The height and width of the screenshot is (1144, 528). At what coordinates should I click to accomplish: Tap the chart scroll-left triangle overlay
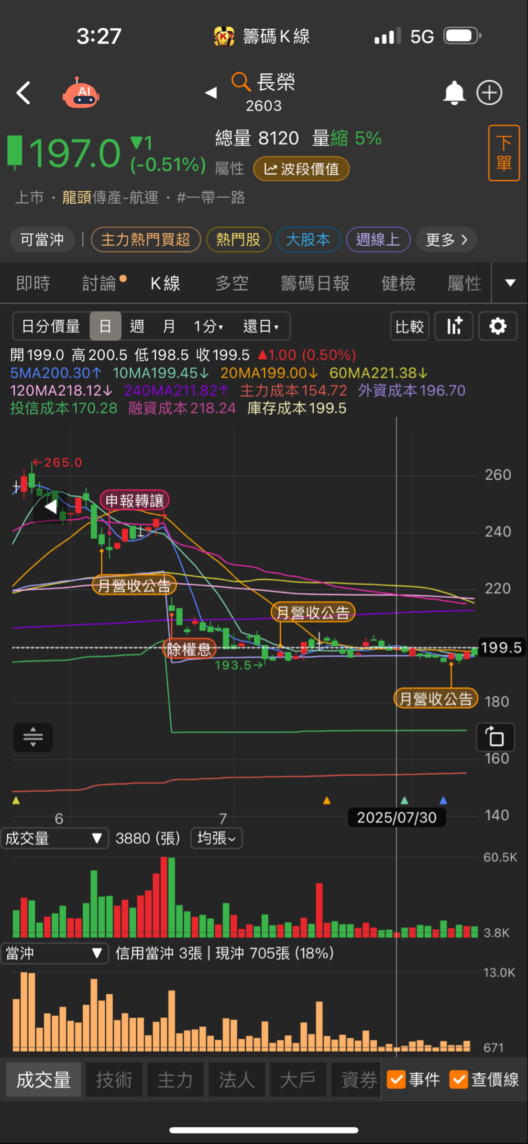(x=50, y=506)
